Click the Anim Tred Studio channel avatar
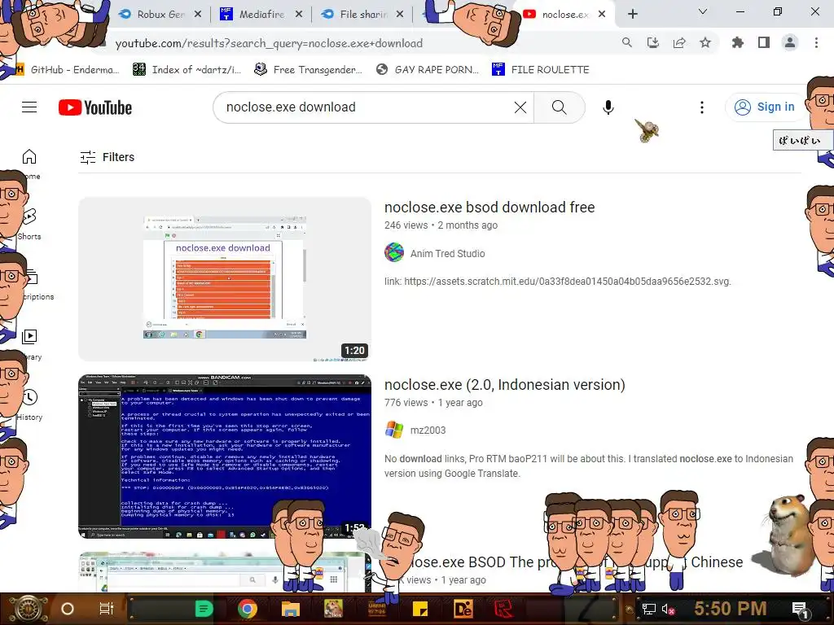This screenshot has height=625, width=834. pyautogui.click(x=394, y=252)
